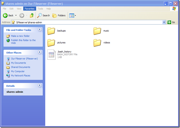Open the Views dropdown arrow
The height and width of the screenshot is (128, 180).
click(x=75, y=16)
